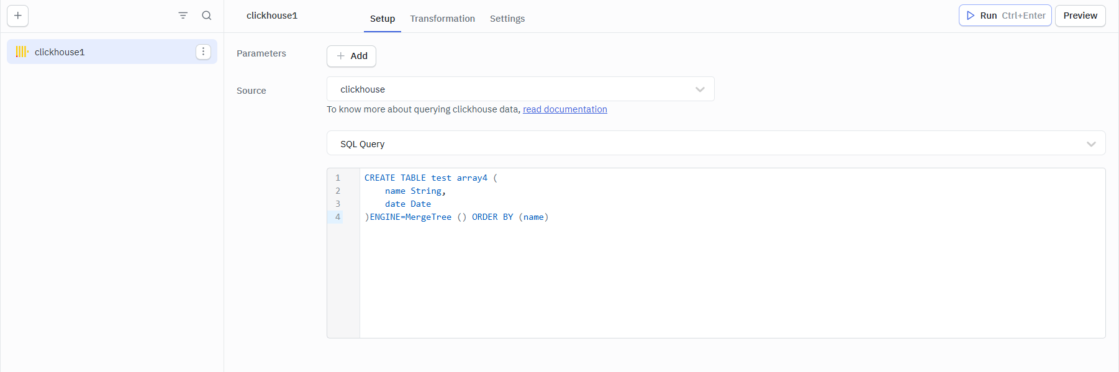Screen dimensions: 1119x372
Task: Click the 'CREATE TABLE test array4' code line
Action: [431, 178]
